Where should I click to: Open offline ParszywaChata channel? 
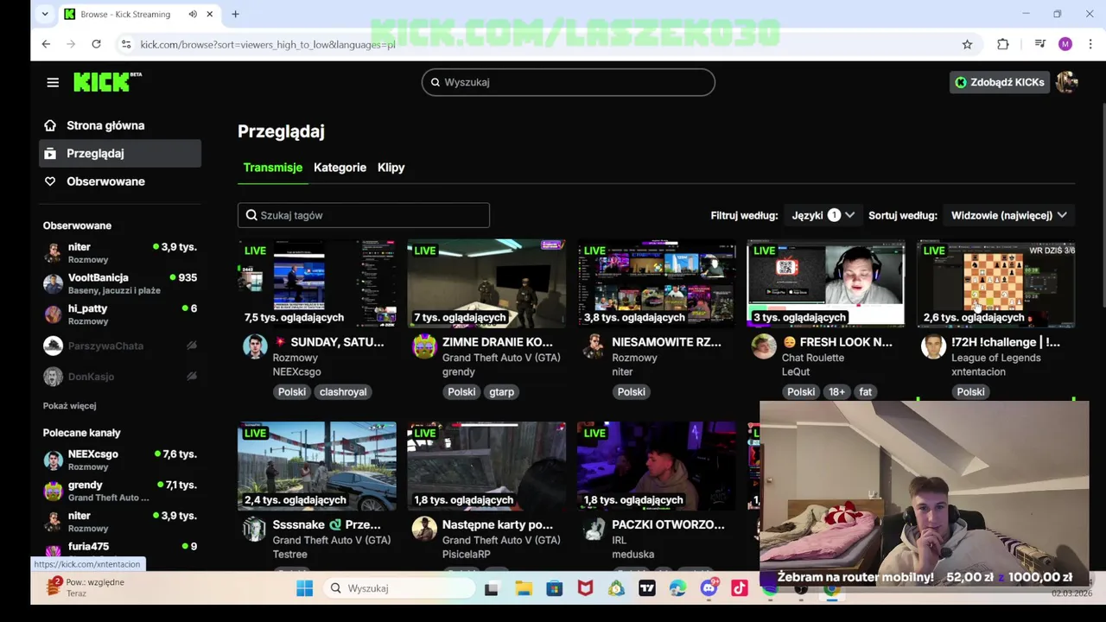(x=120, y=346)
